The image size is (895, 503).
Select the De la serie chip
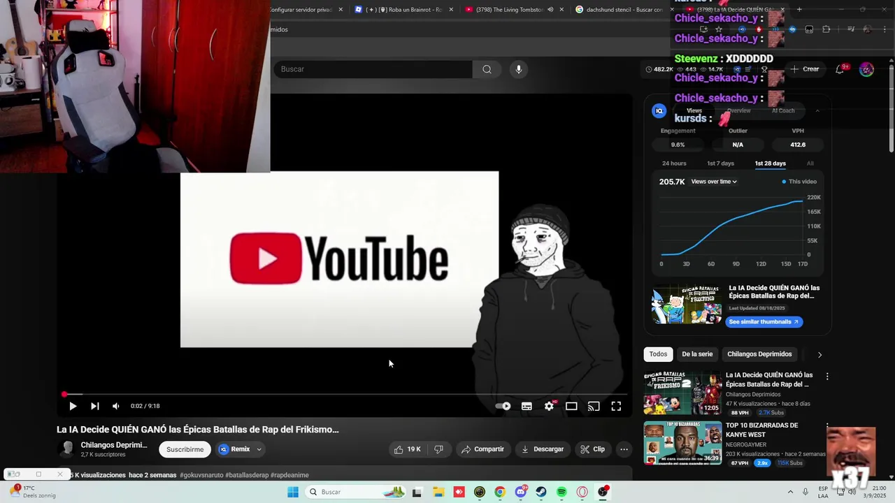point(697,354)
